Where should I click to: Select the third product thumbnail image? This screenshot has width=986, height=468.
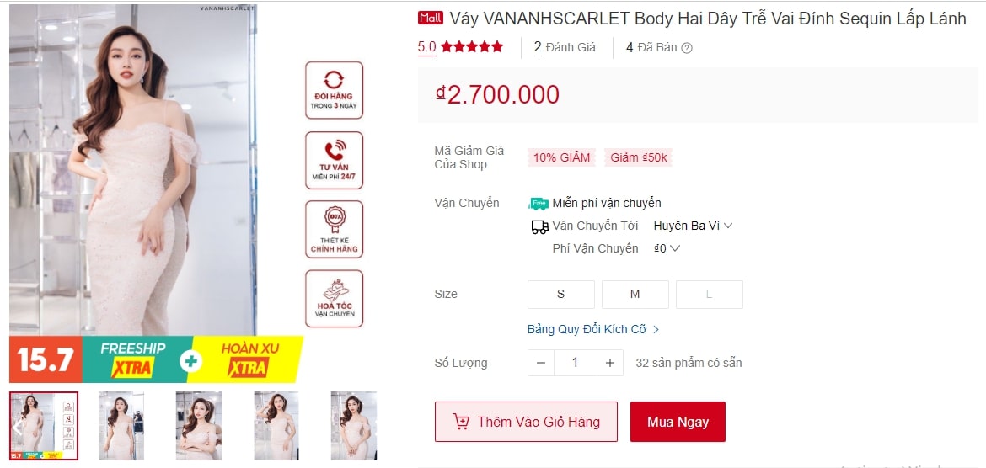(x=199, y=426)
